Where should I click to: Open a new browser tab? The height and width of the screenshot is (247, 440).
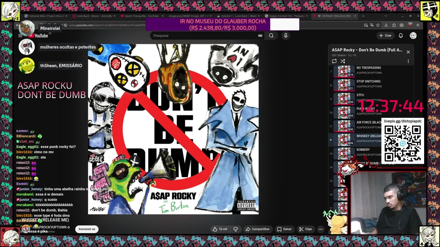click(x=363, y=16)
